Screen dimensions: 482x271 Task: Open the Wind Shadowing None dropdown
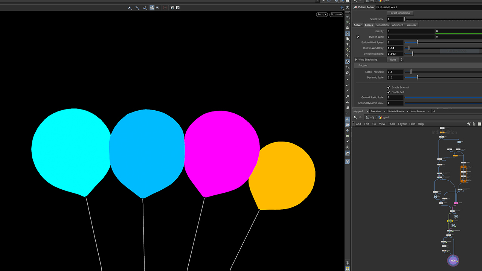(x=395, y=59)
